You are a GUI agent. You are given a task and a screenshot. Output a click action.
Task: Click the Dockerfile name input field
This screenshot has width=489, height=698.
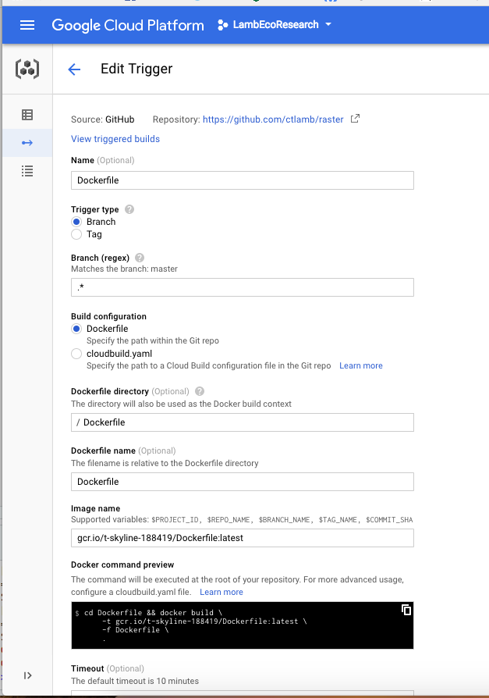pos(243,482)
